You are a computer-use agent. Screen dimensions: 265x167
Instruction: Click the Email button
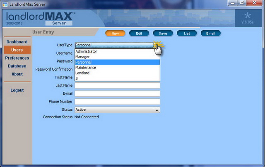(211, 33)
